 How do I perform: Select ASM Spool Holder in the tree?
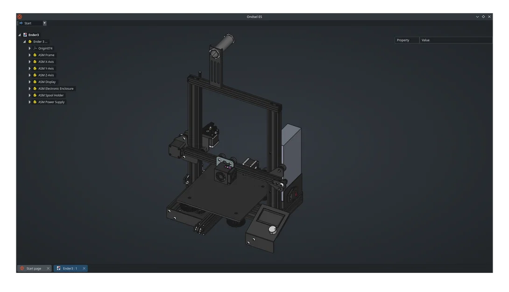coord(50,95)
